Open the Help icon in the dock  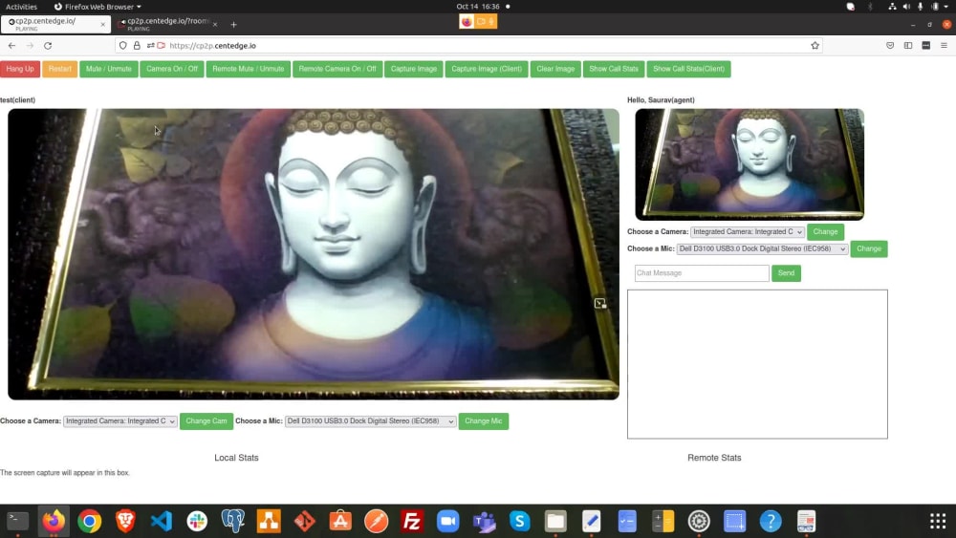[771, 521]
